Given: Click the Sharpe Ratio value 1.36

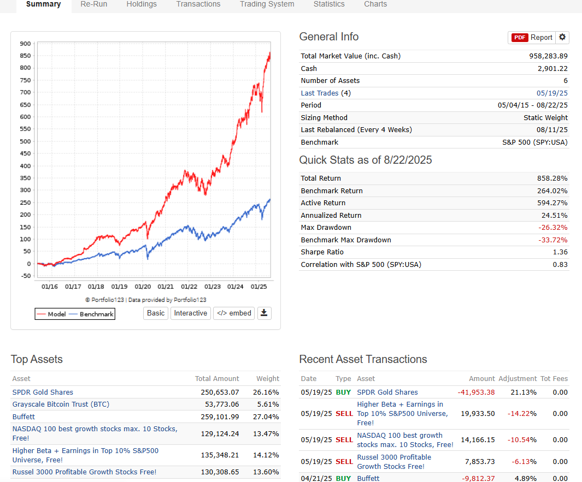Looking at the screenshot, I should [x=560, y=252].
